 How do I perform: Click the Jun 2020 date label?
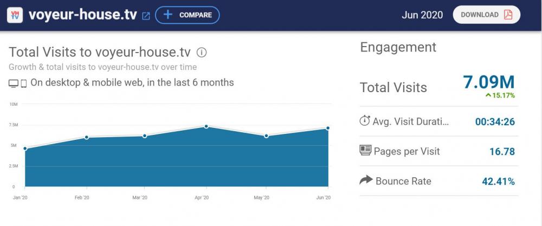(422, 15)
